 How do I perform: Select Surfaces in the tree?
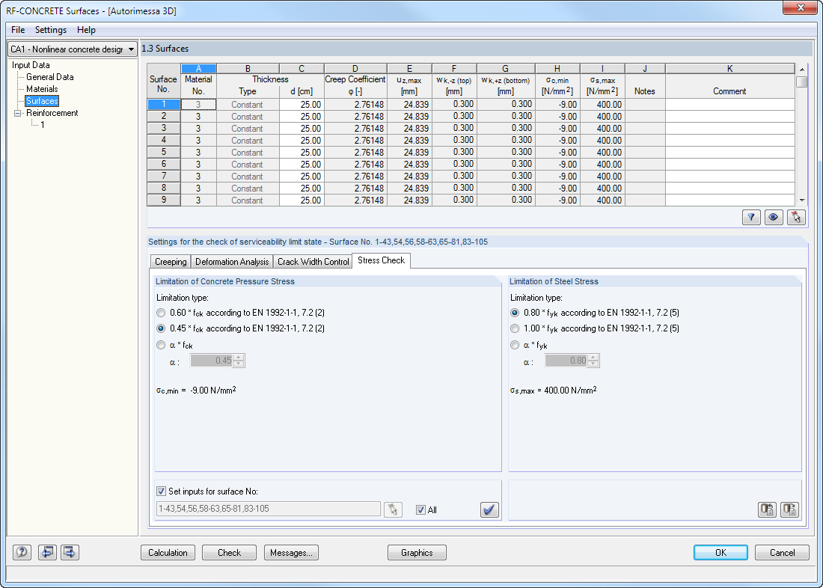point(42,101)
